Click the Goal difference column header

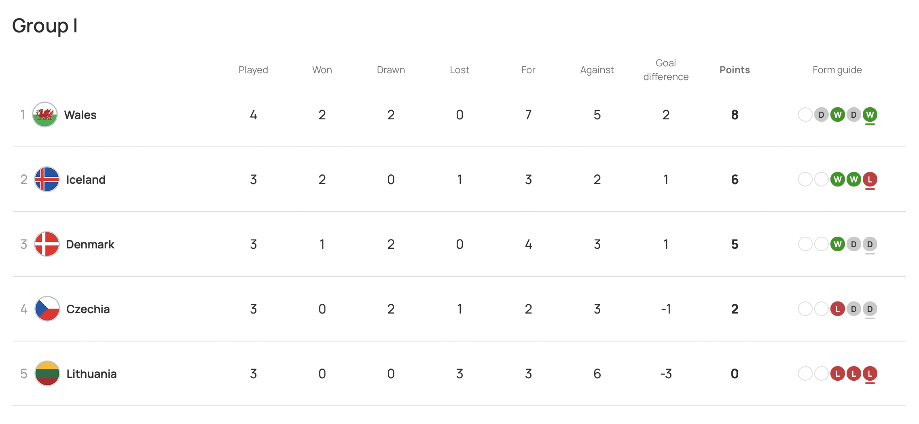click(x=666, y=70)
